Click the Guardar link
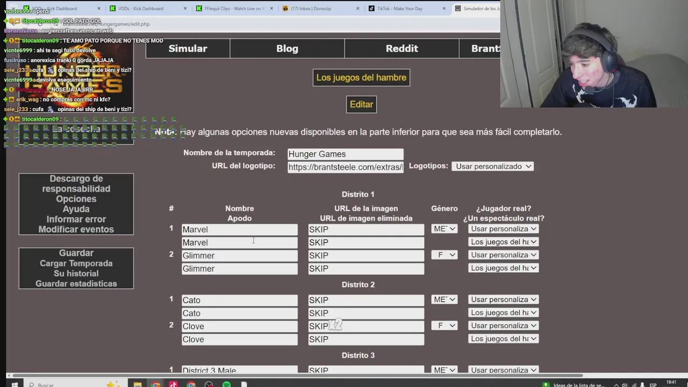Screen dimensions: 688x387 click(x=76, y=253)
